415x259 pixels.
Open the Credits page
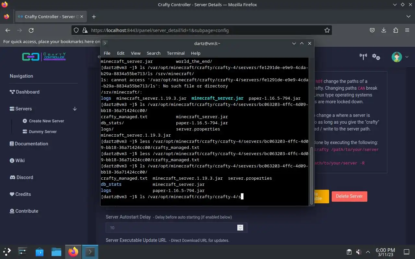click(20, 194)
